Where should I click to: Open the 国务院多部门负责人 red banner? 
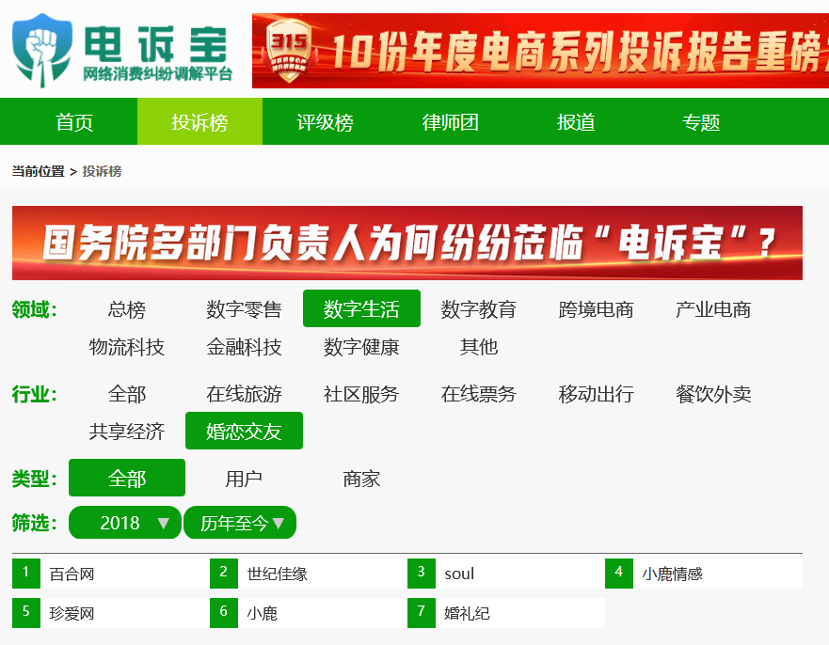407,243
